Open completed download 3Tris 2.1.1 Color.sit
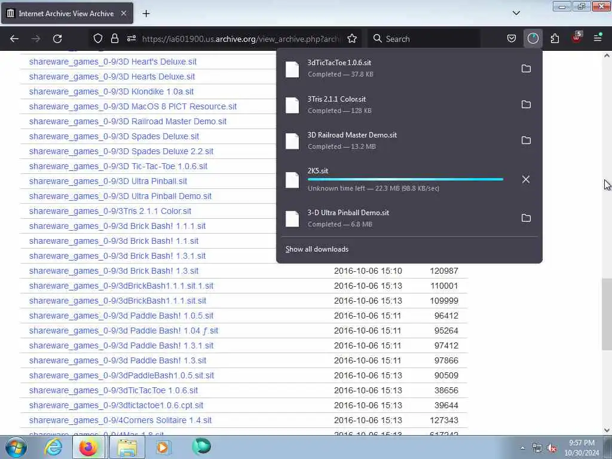Image resolution: width=612 pixels, height=459 pixels. (x=396, y=105)
